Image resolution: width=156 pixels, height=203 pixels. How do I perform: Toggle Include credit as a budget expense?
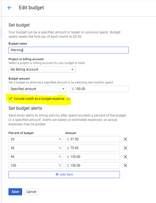[x=10, y=99]
